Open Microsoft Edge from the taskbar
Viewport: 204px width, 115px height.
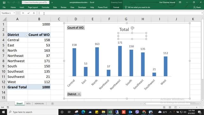click(x=83, y=112)
